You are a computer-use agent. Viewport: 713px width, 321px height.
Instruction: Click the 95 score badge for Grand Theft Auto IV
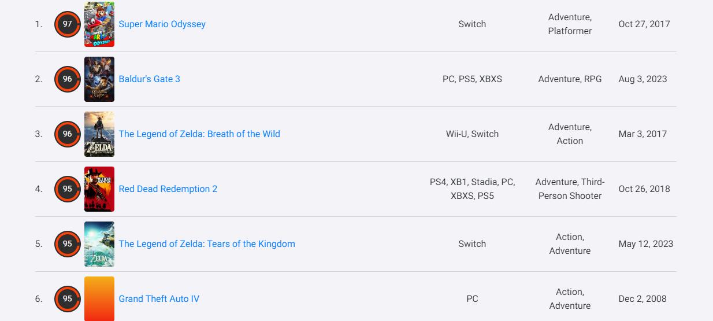[x=67, y=299]
